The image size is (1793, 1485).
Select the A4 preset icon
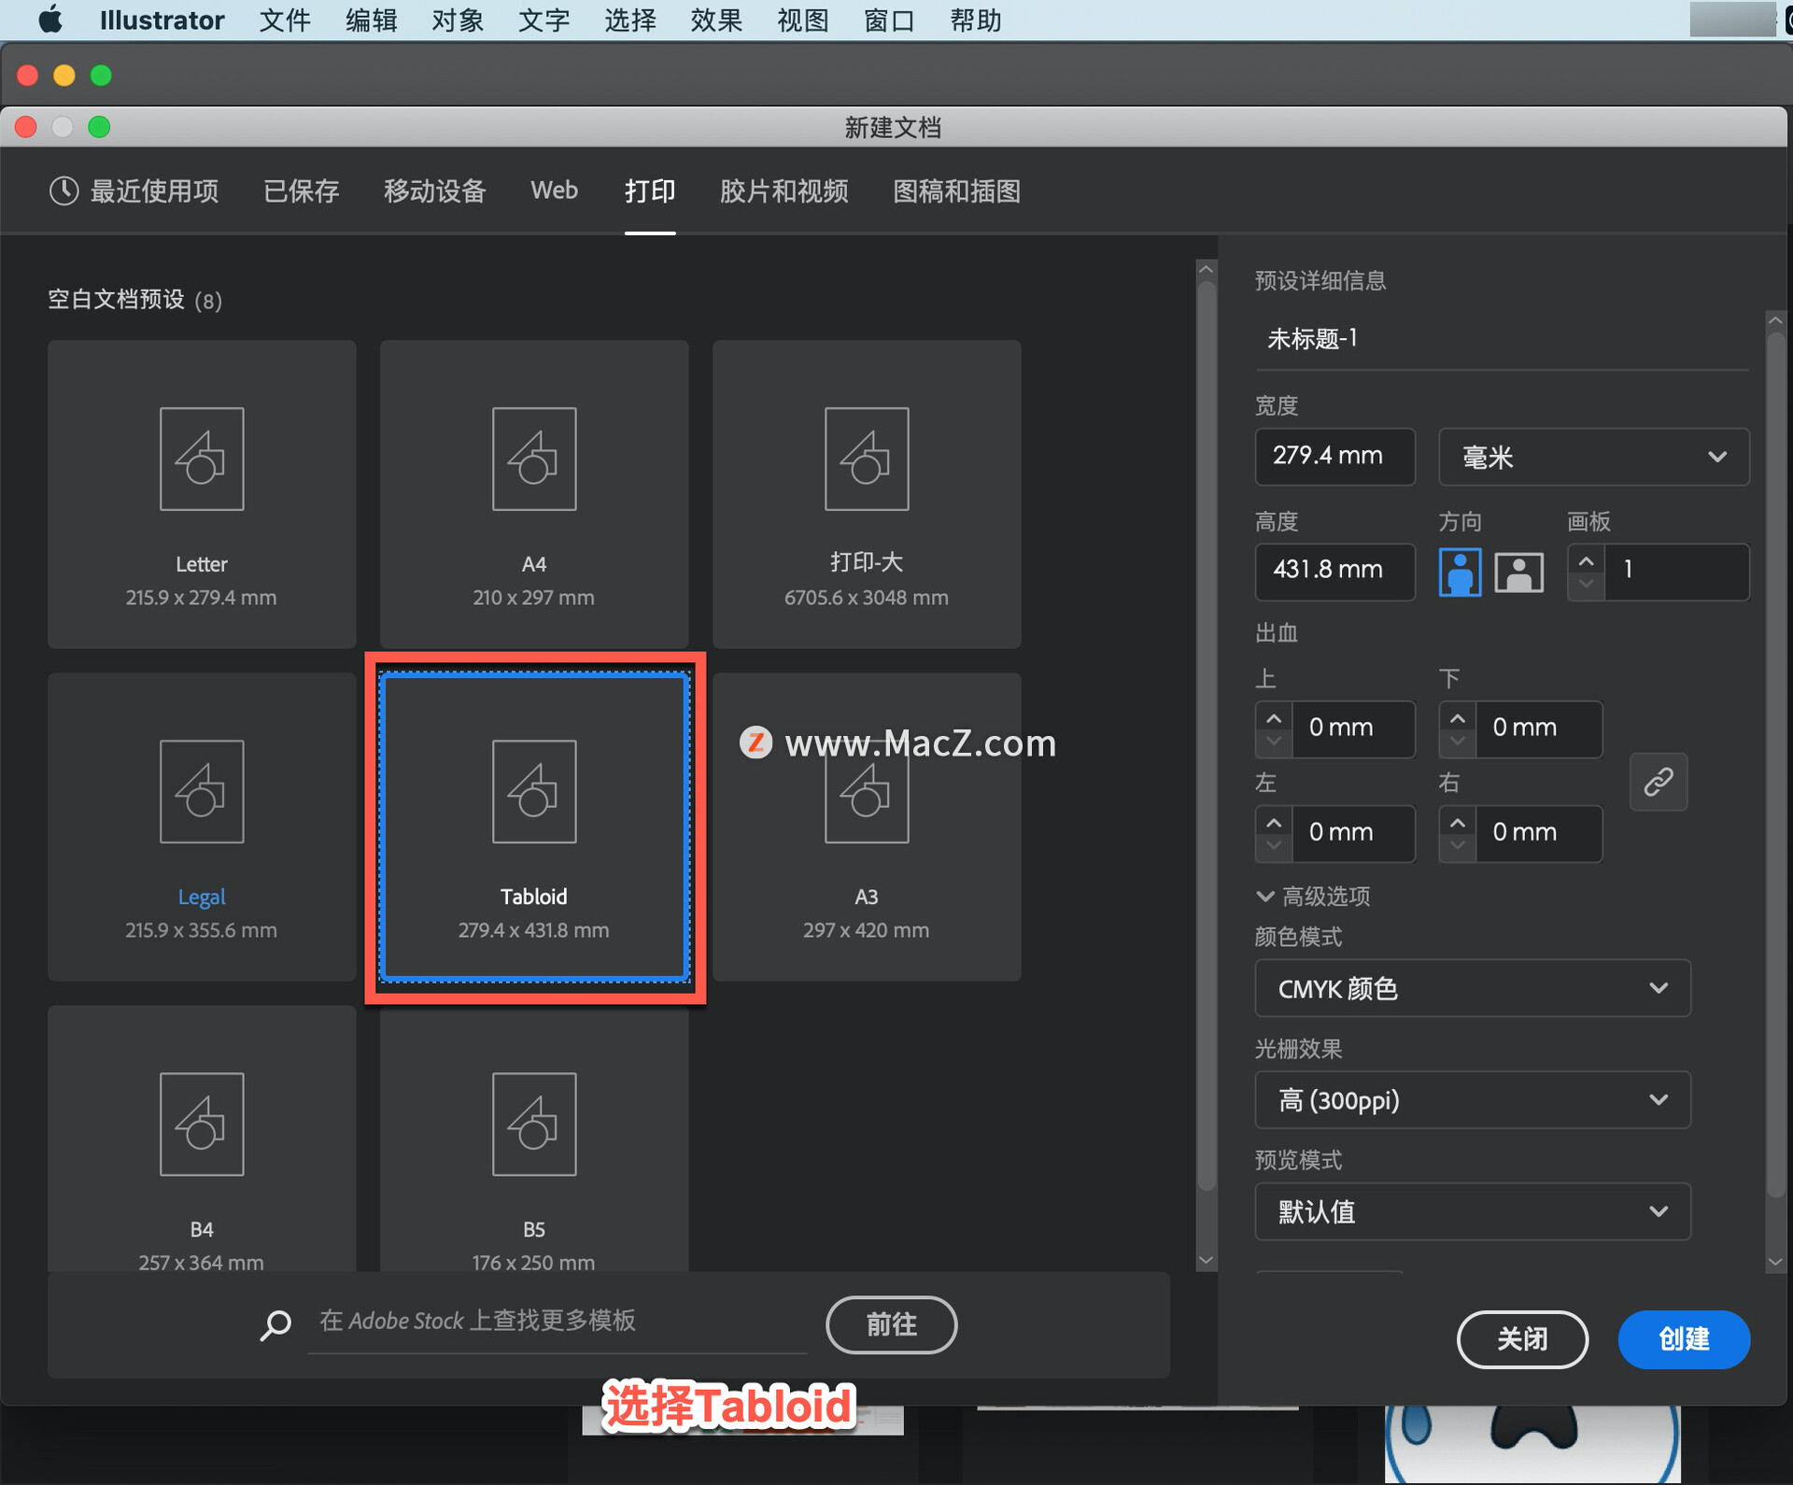click(534, 459)
